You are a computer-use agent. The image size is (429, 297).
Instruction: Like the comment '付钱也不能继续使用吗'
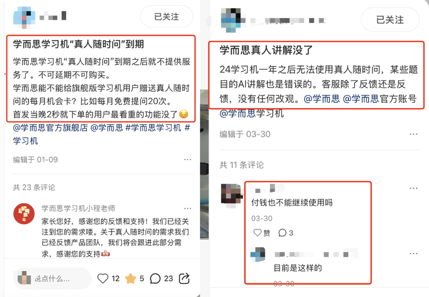261,233
